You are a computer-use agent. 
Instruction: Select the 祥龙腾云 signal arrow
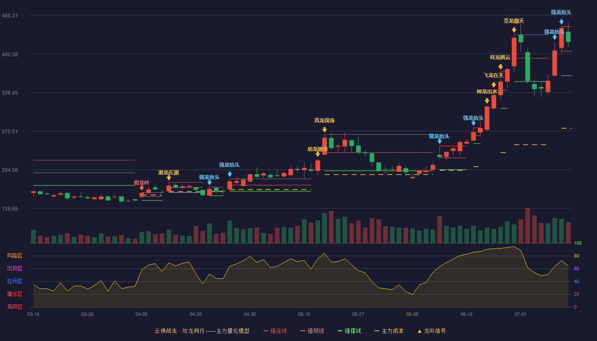pyautogui.click(x=501, y=67)
